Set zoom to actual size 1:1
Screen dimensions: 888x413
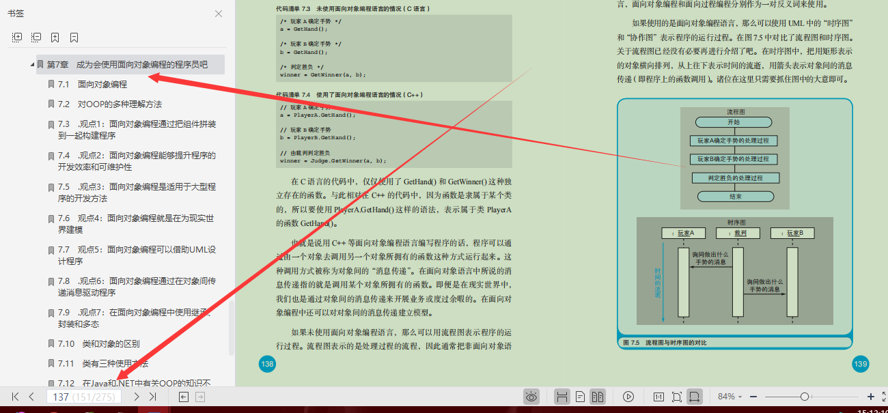(x=658, y=396)
